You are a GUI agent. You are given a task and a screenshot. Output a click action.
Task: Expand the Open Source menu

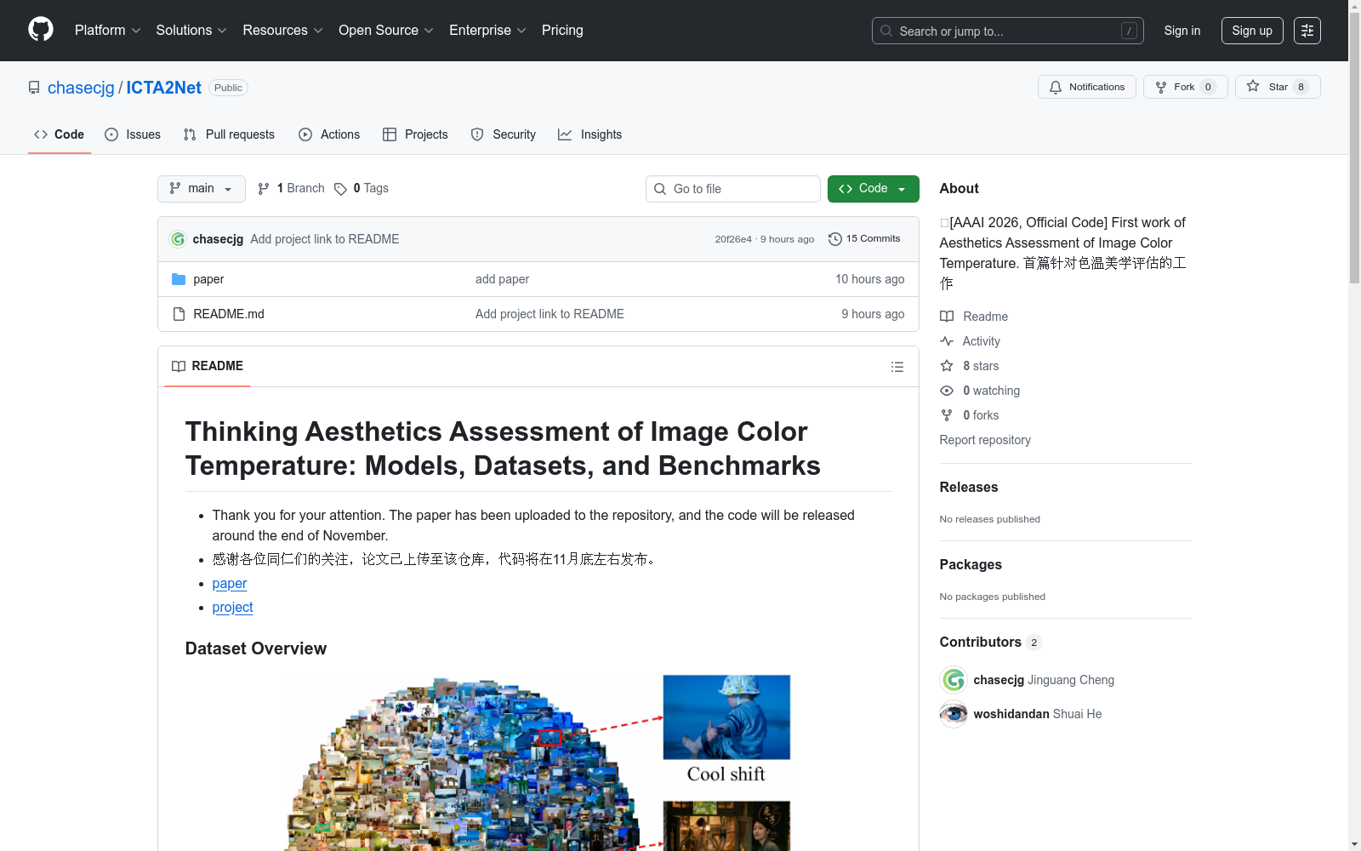tap(386, 31)
